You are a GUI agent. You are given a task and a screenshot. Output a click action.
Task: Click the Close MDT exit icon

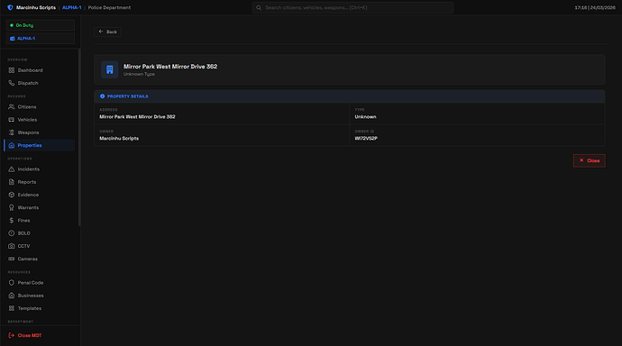[12, 335]
